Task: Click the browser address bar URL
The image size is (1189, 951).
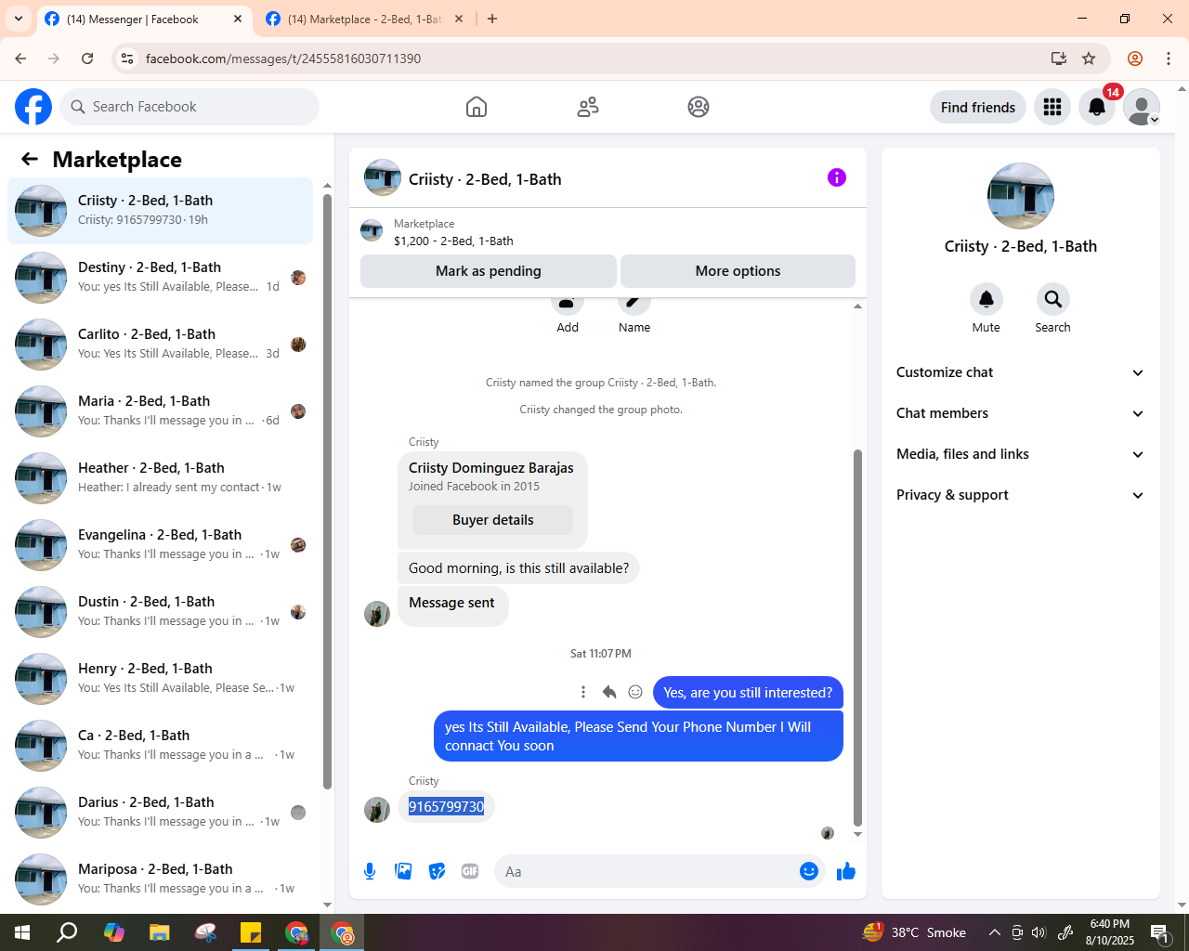Action: (x=283, y=59)
